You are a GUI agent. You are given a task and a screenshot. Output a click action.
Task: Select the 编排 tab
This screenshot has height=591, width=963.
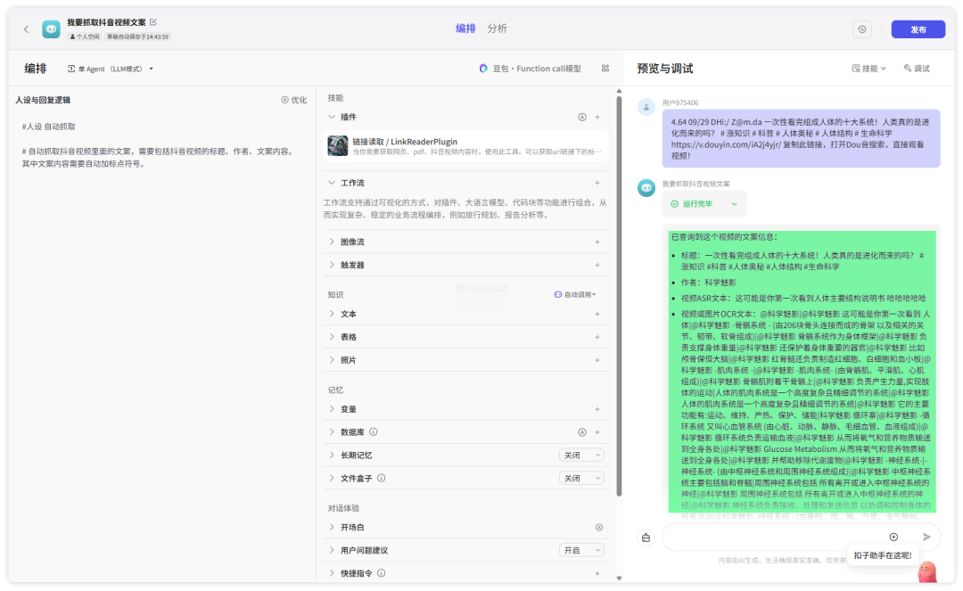coord(465,29)
